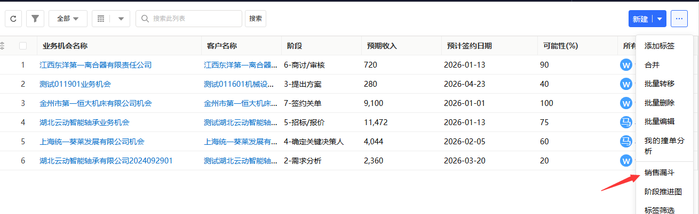Expand the 全部 filter dropdown
Viewport: 699px width, 214px height.
pos(68,19)
